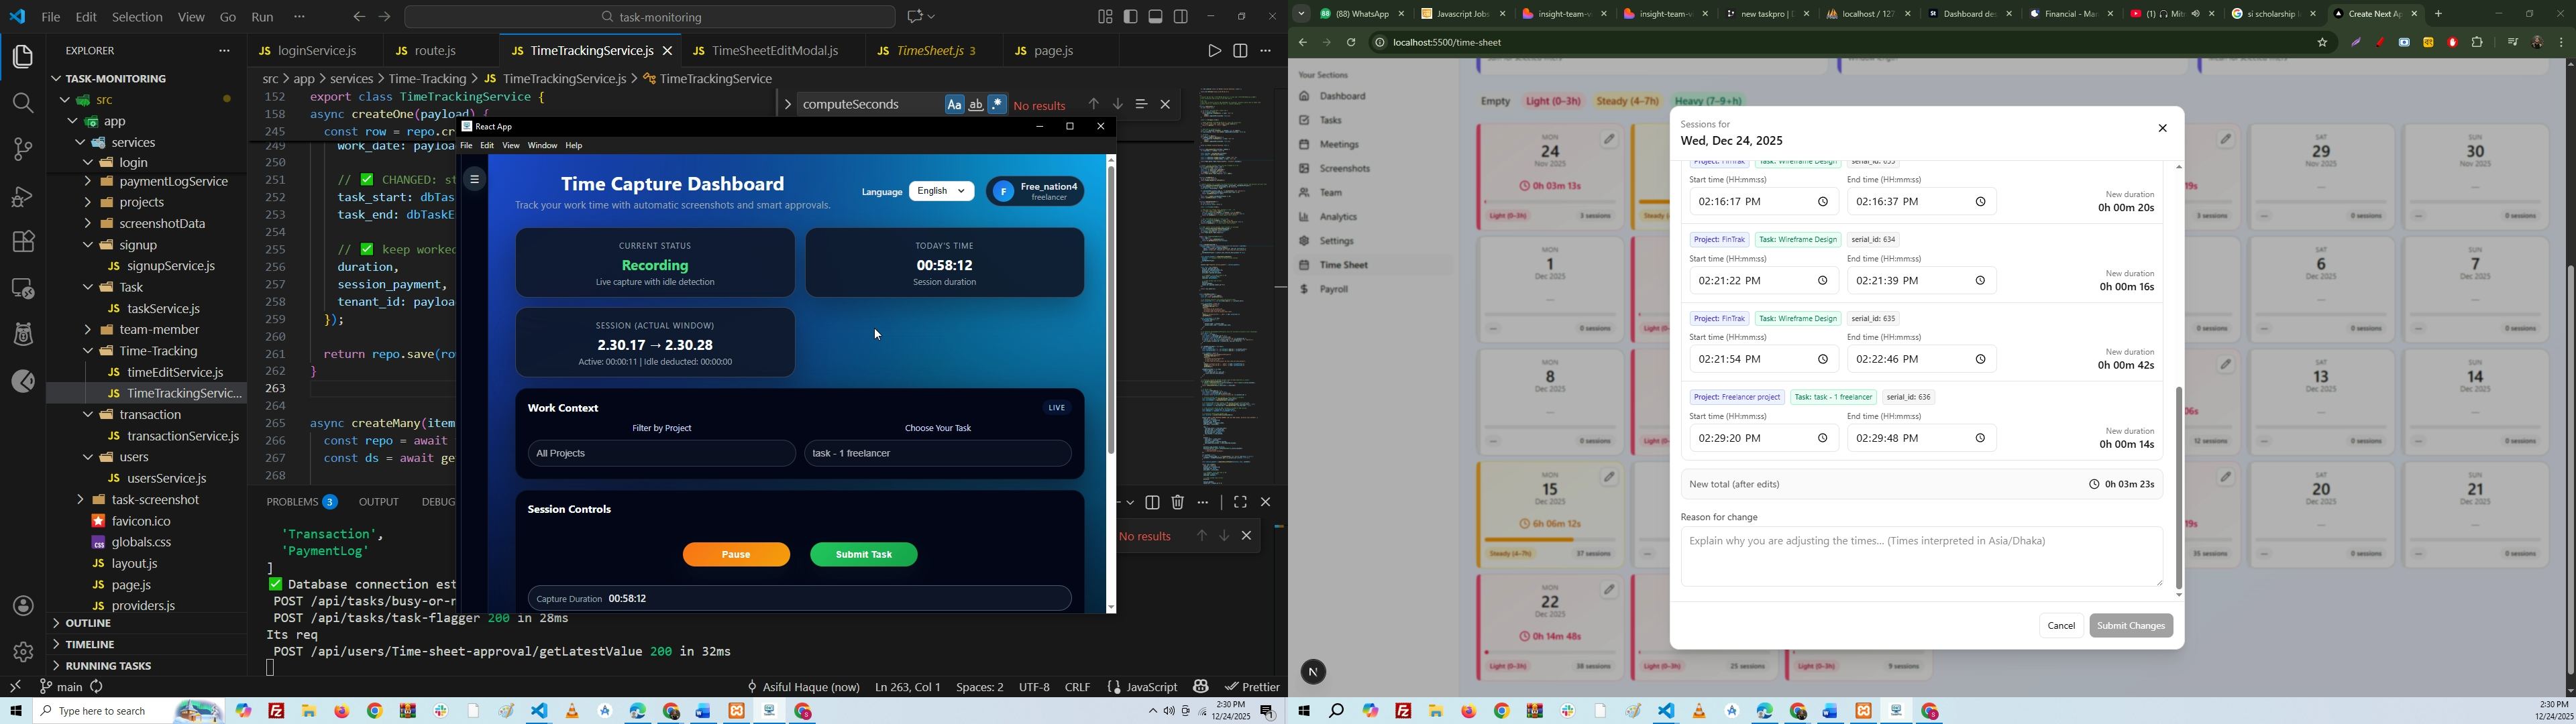Click pencil edit icon on Mon 24 card
This screenshot has height=724, width=2576.
tap(1610, 140)
